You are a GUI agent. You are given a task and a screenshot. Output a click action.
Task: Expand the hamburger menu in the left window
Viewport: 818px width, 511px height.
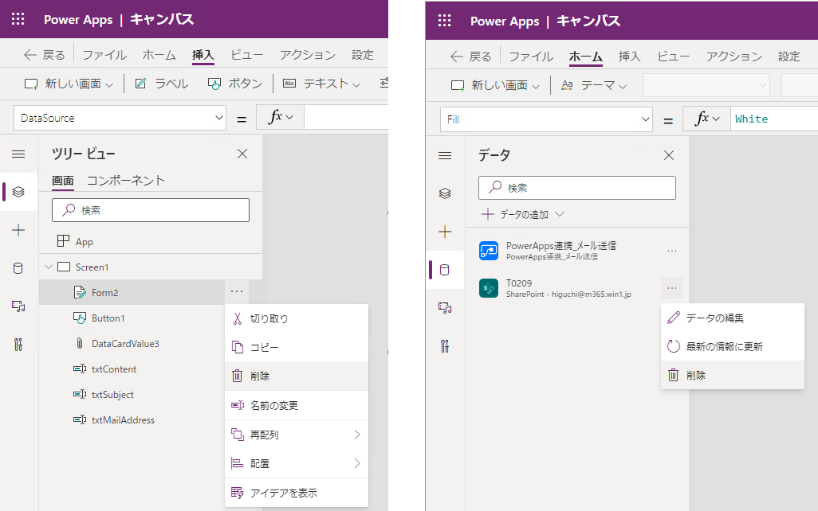tap(18, 154)
